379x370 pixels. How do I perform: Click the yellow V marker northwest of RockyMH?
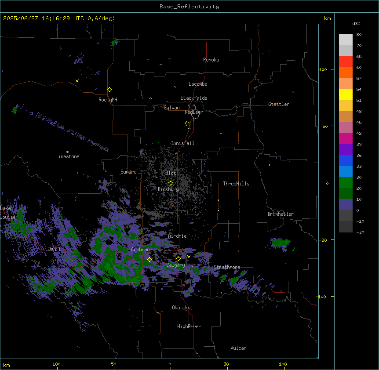[x=77, y=81]
